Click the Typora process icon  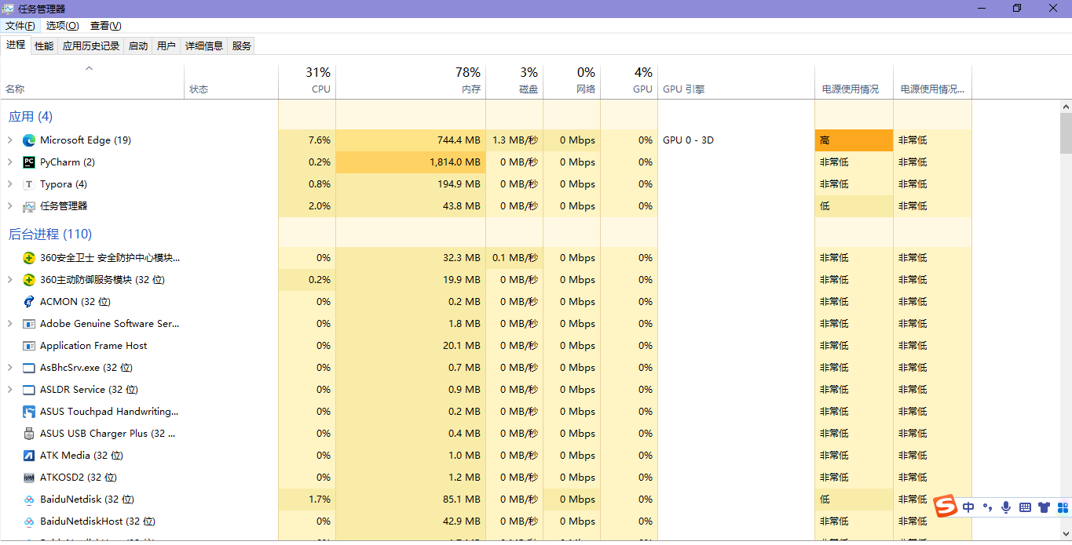[29, 184]
